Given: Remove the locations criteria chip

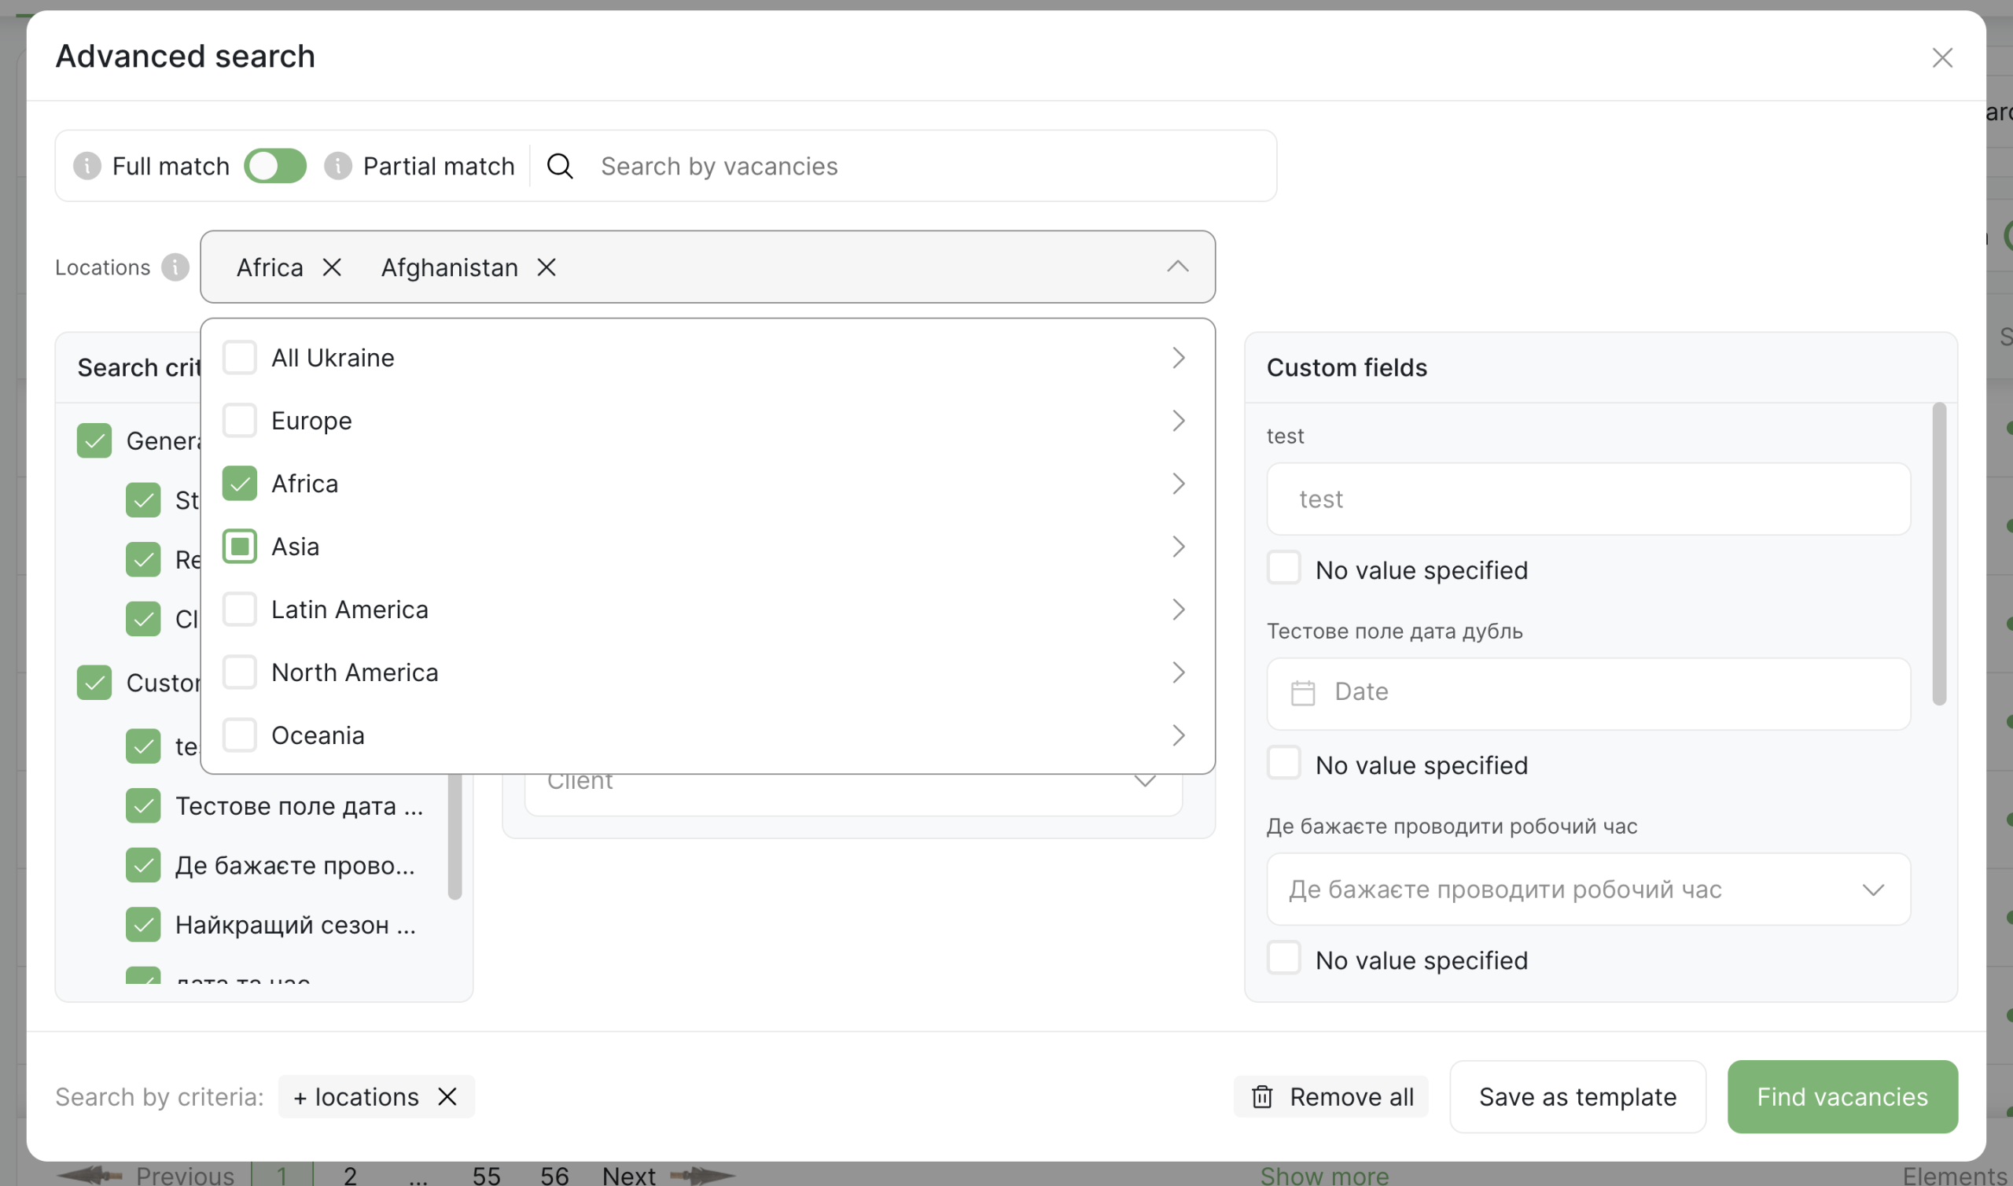Looking at the screenshot, I should 447,1097.
